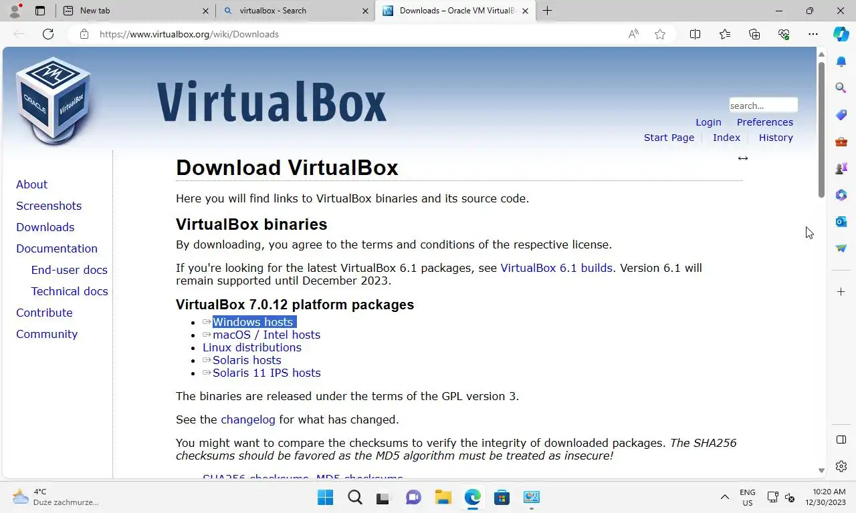Open the tab actions menu icon
Viewport: 856px width, 513px height.
coord(40,11)
